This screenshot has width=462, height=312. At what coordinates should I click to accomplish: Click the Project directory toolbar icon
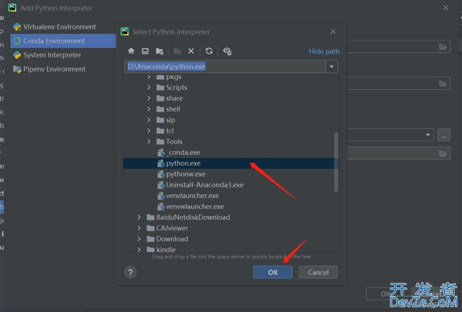pos(159,51)
